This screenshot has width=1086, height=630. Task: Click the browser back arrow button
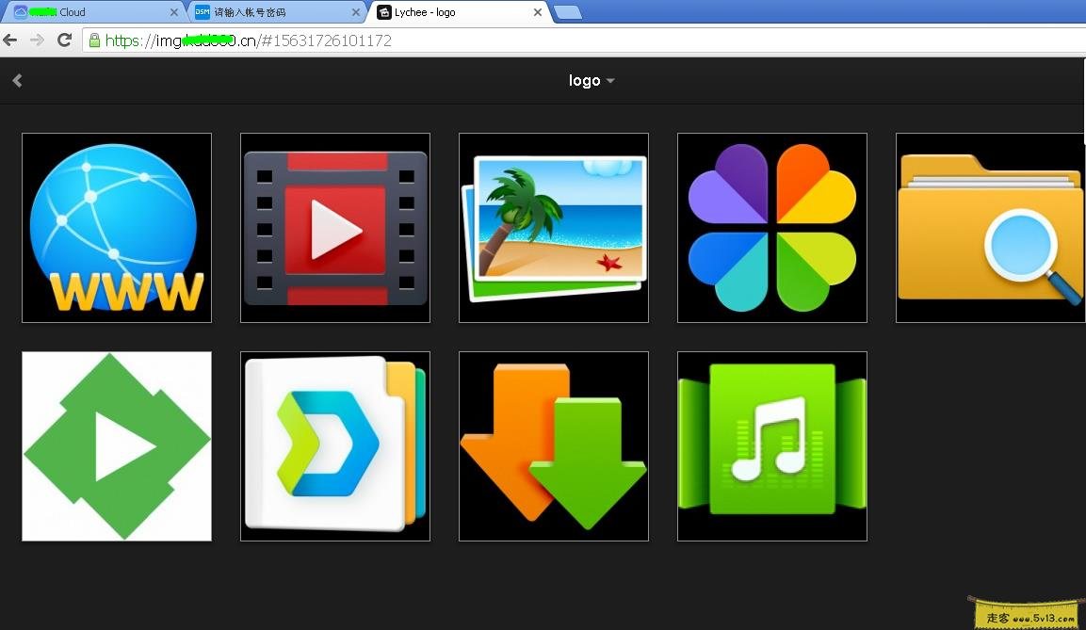point(10,40)
